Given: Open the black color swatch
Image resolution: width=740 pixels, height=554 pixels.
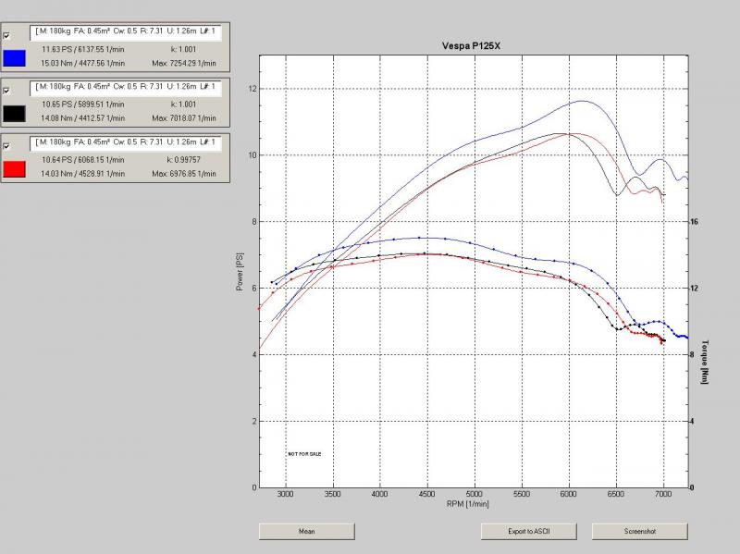Looking at the screenshot, I should tap(14, 114).
